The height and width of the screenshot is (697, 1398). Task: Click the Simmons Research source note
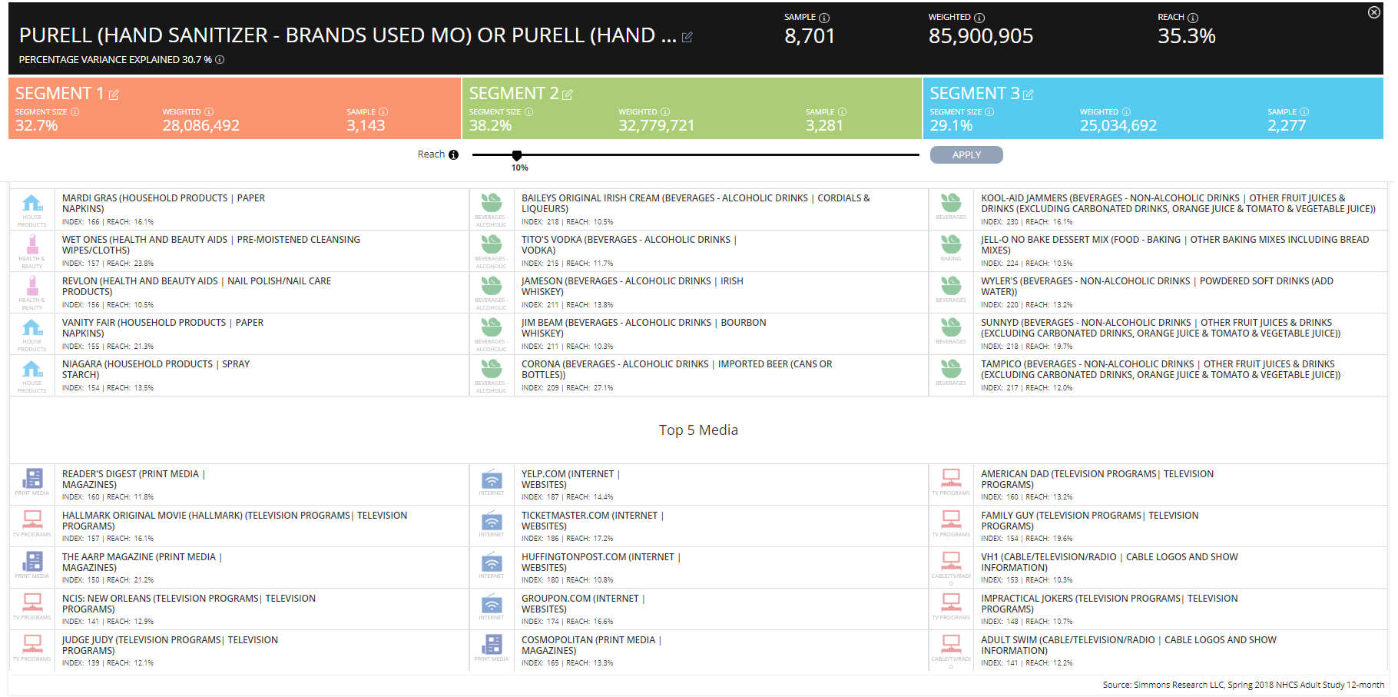point(1244,685)
